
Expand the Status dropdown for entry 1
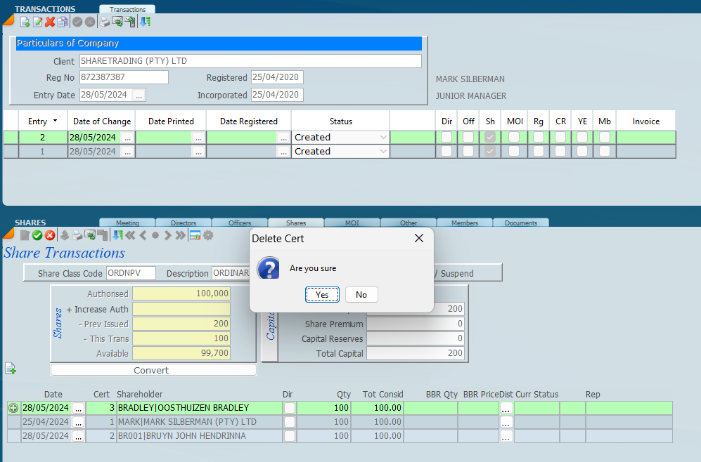tap(383, 152)
